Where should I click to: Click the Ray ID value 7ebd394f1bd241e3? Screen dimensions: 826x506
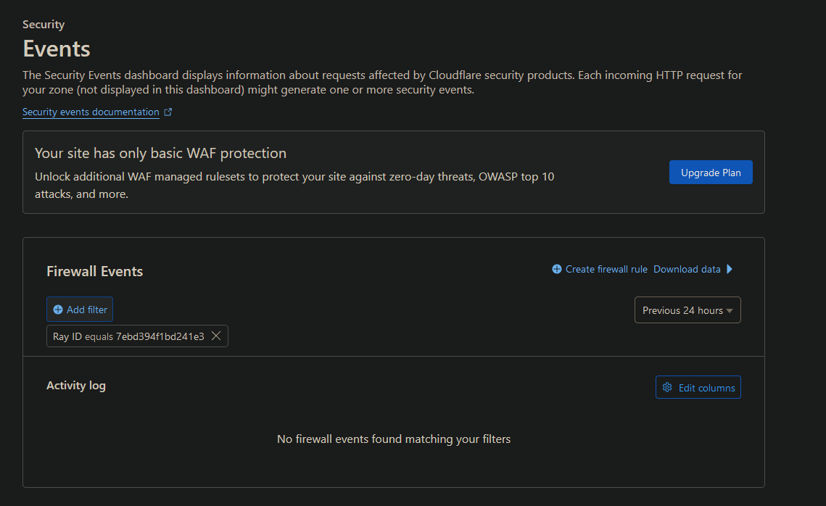click(160, 336)
